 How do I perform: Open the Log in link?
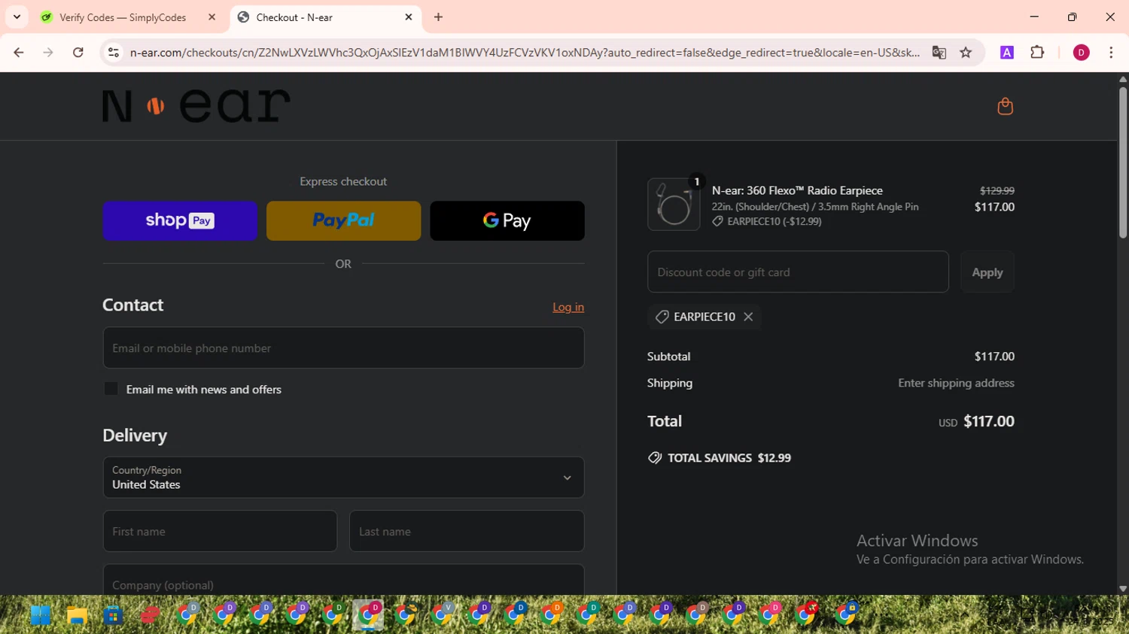coord(568,307)
